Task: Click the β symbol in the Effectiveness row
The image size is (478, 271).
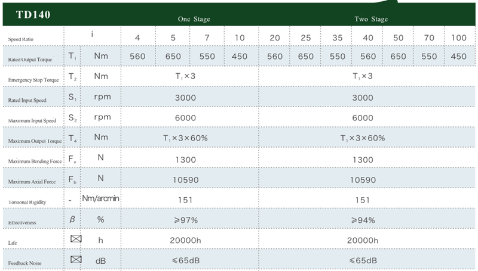Action: tap(72, 219)
